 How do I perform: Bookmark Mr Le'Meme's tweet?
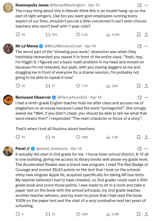(139, 86)
